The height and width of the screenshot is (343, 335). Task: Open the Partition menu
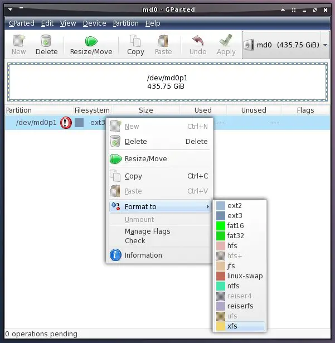[126, 23]
